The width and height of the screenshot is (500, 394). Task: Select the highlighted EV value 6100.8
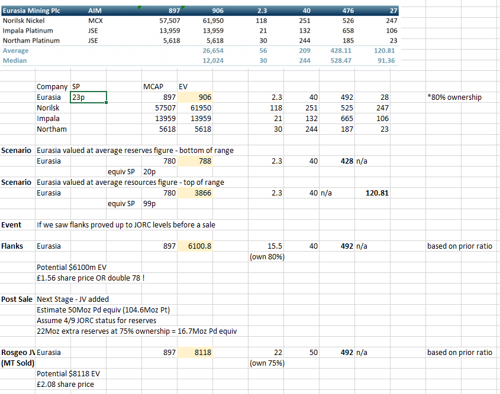pos(195,246)
